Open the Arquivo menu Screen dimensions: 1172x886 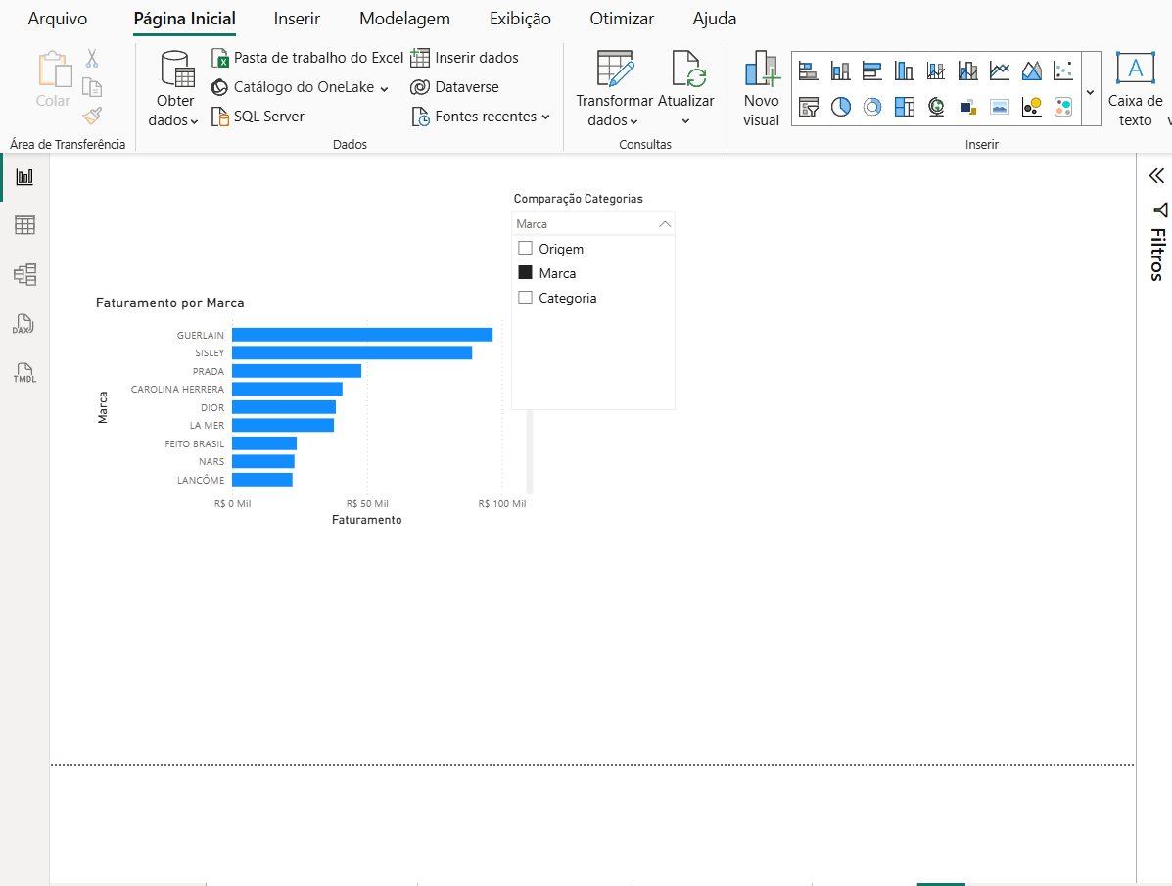tap(58, 19)
